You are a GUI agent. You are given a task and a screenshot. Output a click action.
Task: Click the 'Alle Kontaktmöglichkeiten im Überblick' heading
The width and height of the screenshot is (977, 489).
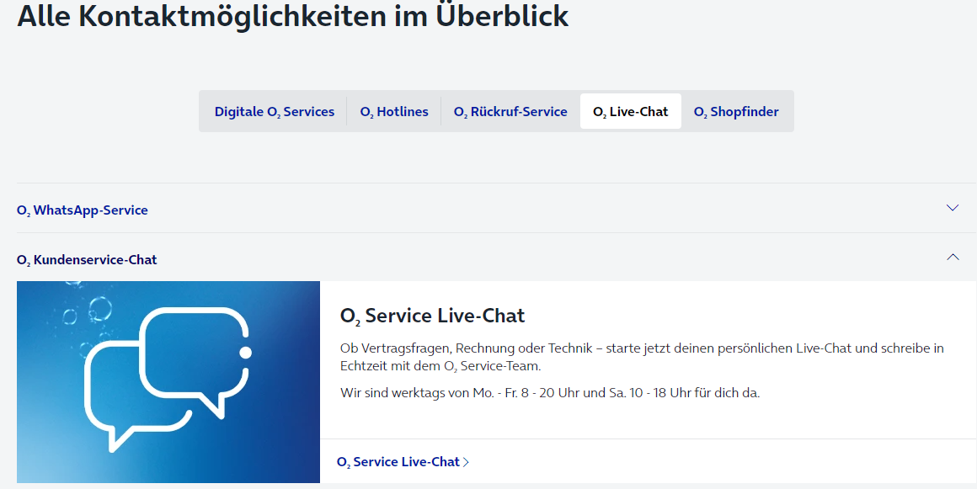[293, 15]
